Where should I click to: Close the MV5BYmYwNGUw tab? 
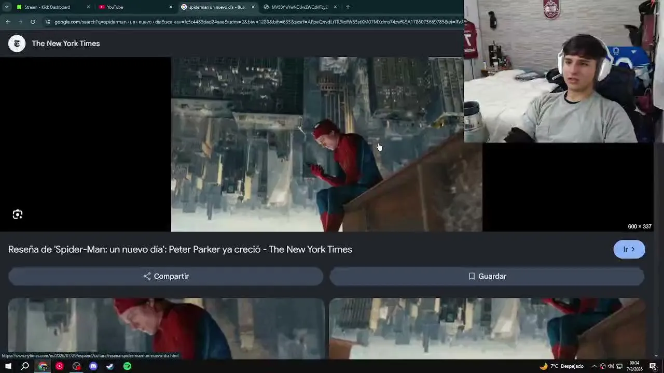coord(335,7)
